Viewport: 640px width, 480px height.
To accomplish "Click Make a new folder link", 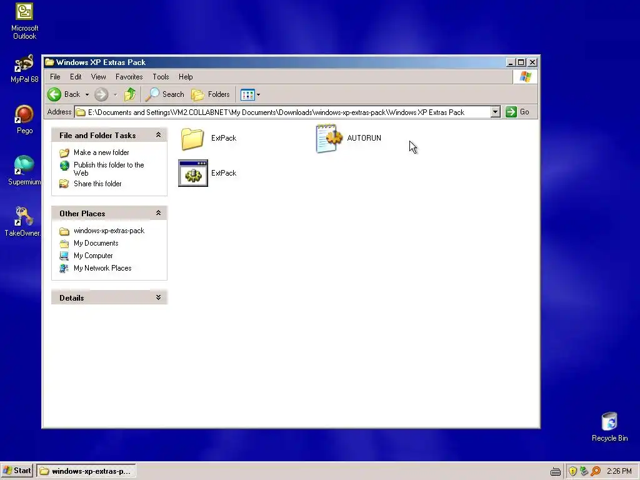I will pyautogui.click(x=101, y=152).
